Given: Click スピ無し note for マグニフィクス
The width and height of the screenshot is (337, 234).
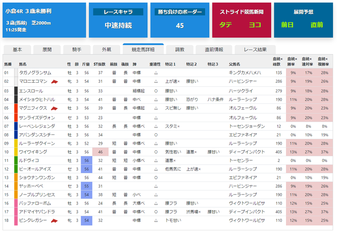Looking at the screenshot, I should (173, 108).
